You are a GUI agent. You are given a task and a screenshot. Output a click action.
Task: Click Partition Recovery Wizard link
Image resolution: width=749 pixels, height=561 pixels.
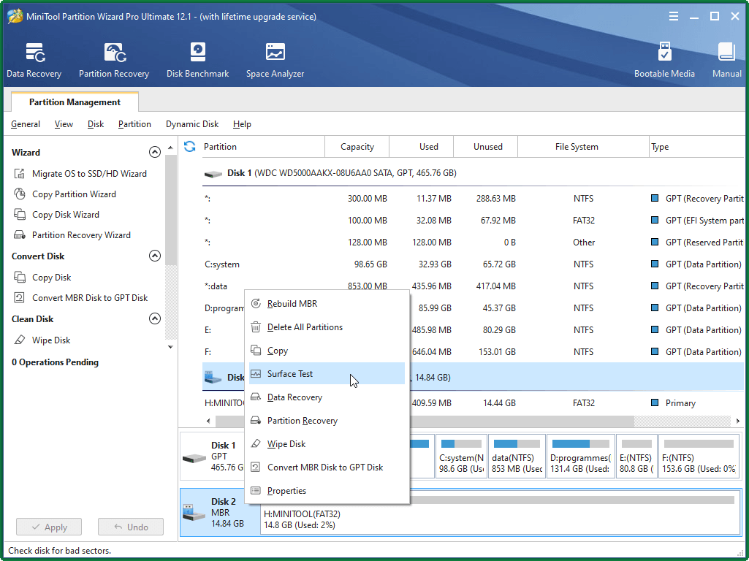tap(81, 235)
